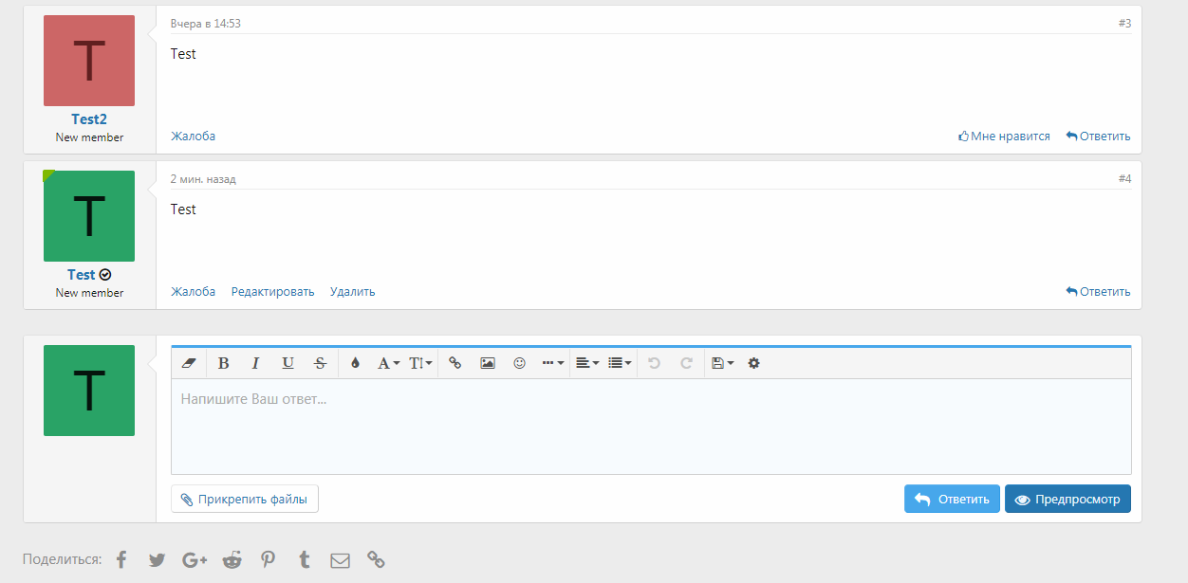Apply strikethrough formatting
Image resolution: width=1188 pixels, height=583 pixels.
(320, 363)
